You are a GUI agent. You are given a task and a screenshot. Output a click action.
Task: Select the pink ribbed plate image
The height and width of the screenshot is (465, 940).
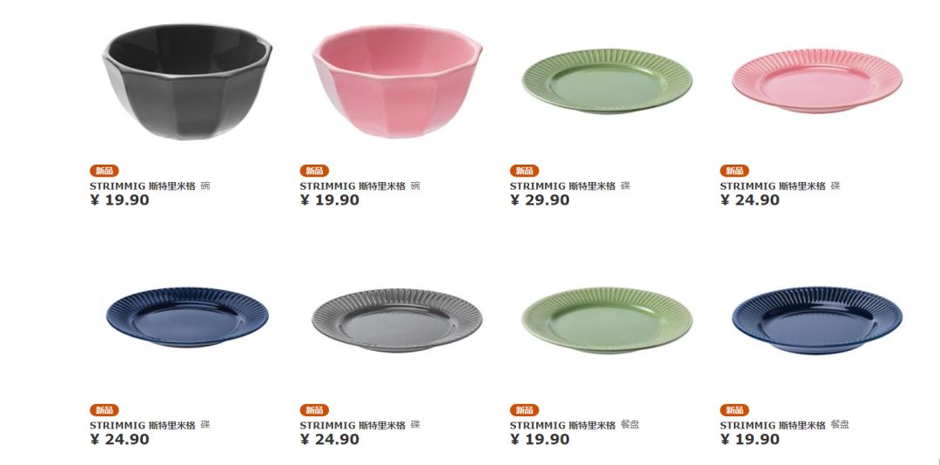[817, 81]
